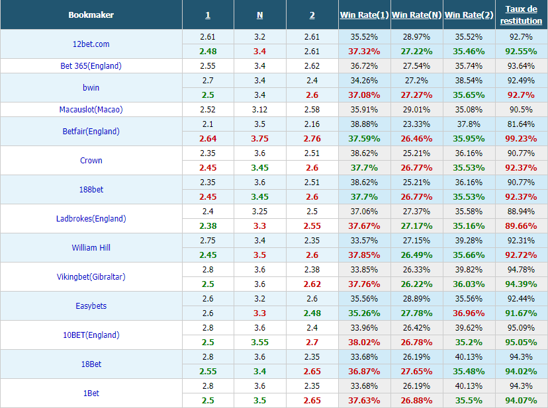Image resolution: width=548 pixels, height=408 pixels.
Task: Click Betfair red odds 3.75
Action: [x=259, y=139]
